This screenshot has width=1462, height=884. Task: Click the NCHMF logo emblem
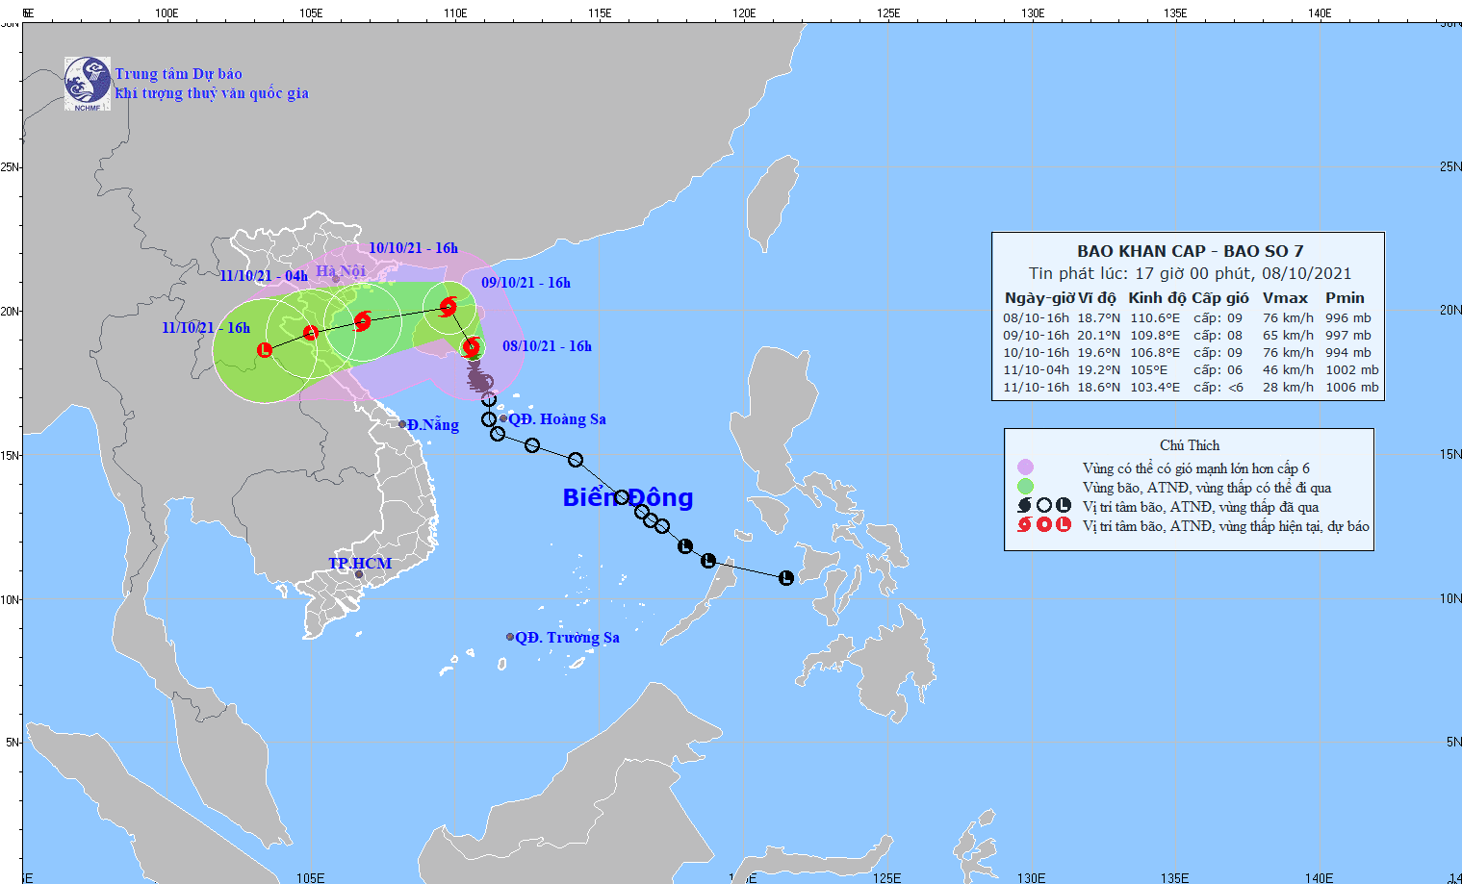(88, 84)
